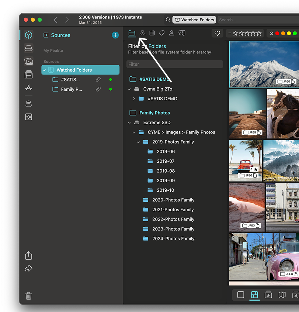Collapse the Sources panel with the sidebar icon
This screenshot has width=299, height=312.
46,35
